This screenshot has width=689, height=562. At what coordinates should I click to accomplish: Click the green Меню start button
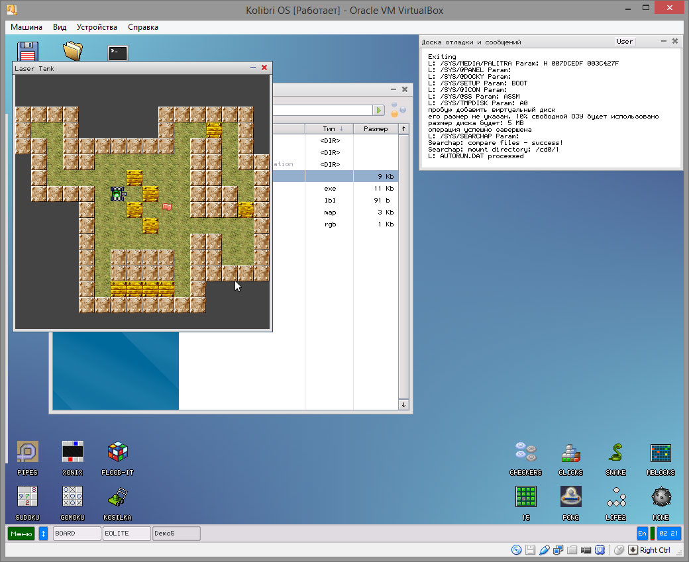click(21, 534)
